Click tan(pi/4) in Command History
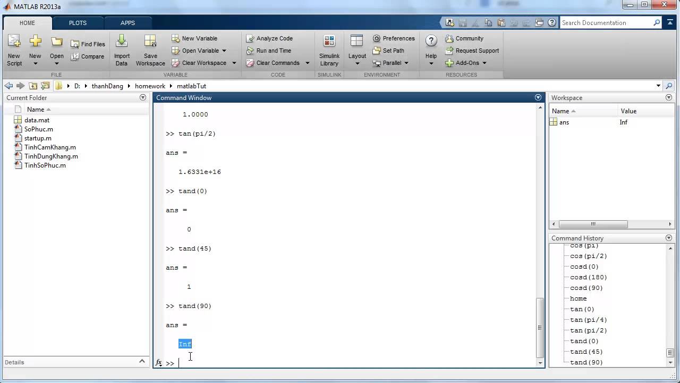680x383 pixels. pyautogui.click(x=589, y=320)
